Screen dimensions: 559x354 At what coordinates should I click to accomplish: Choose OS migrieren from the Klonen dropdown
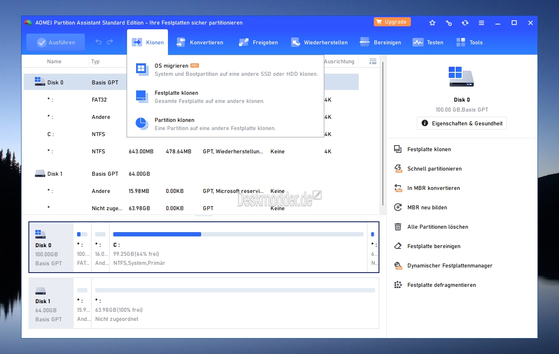(x=225, y=69)
